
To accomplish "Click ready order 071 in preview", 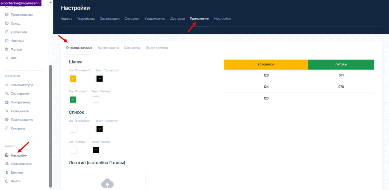I will point(341,75).
